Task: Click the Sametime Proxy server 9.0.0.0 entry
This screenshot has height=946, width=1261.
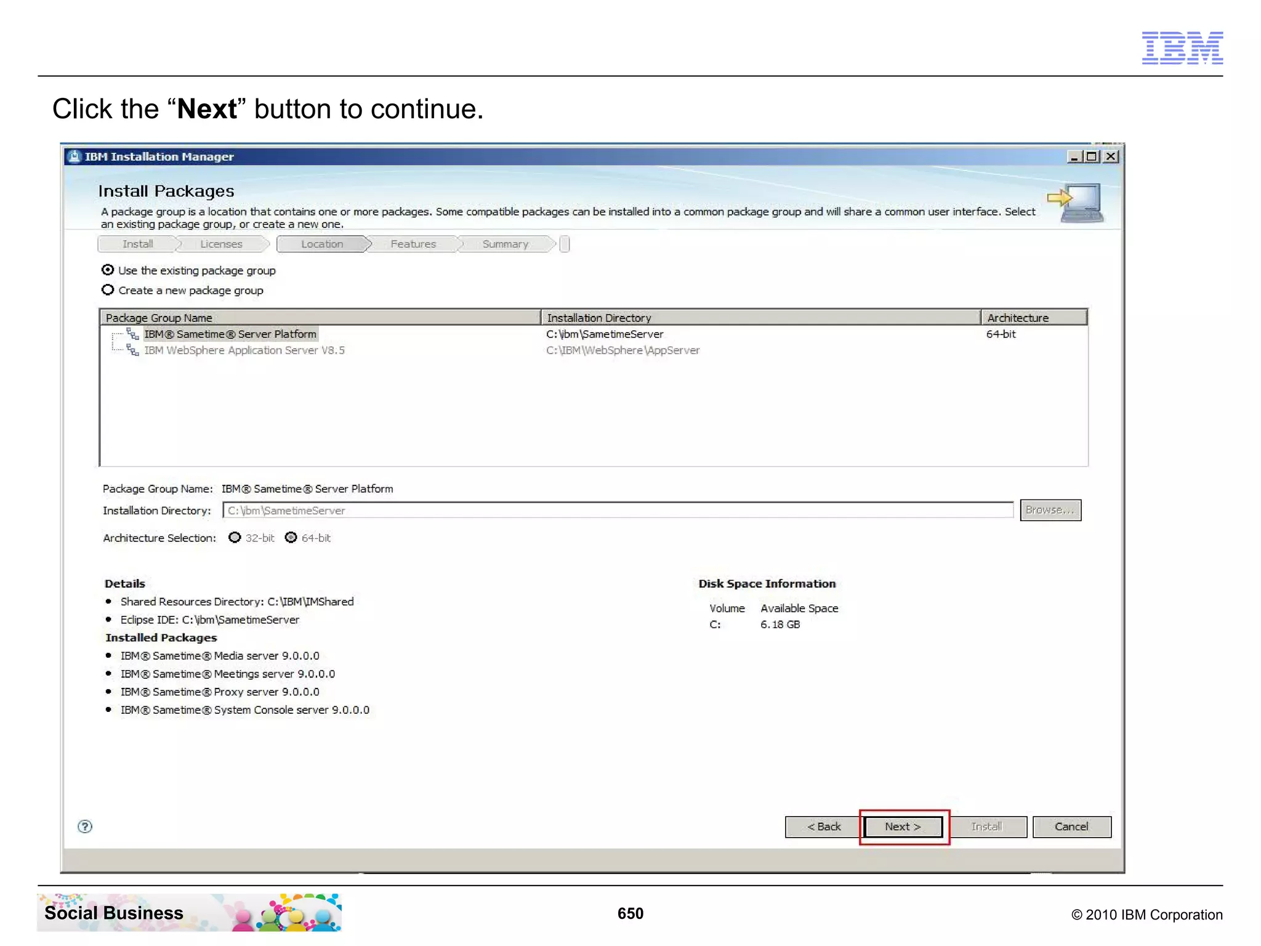Action: [220, 692]
